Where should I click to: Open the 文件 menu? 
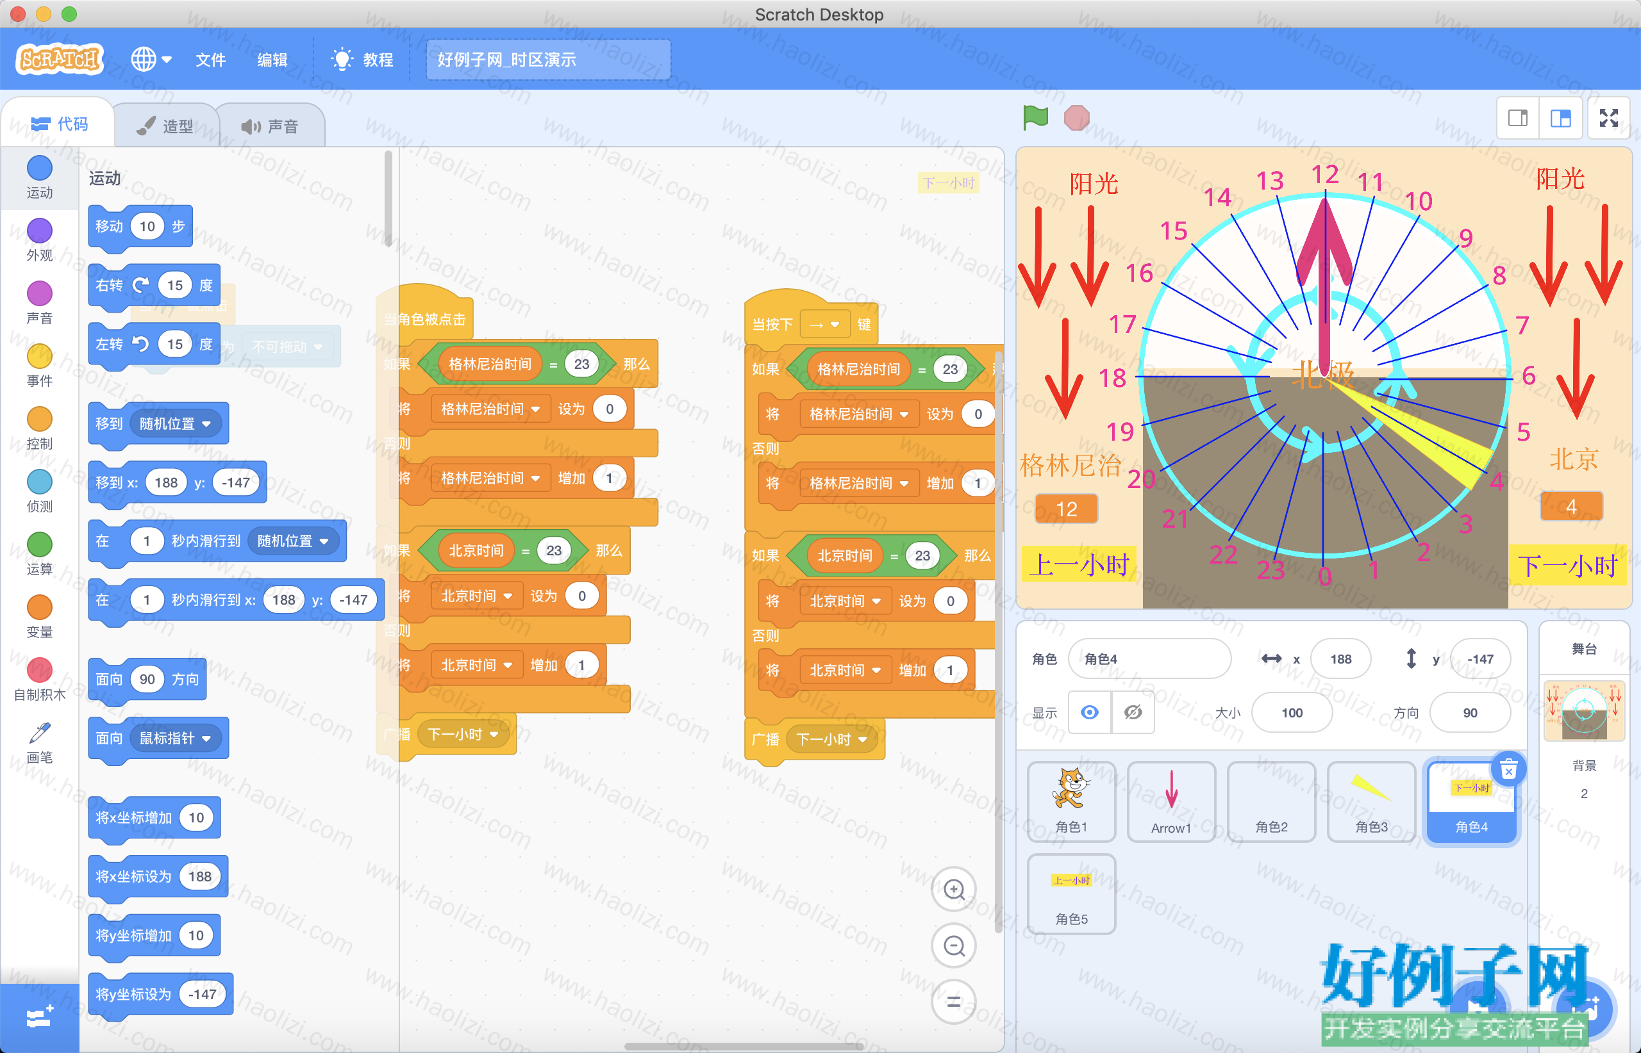coord(211,60)
